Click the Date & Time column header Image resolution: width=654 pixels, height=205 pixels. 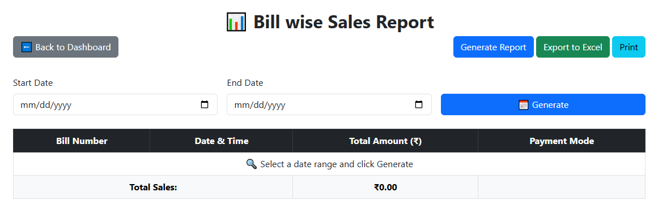222,141
